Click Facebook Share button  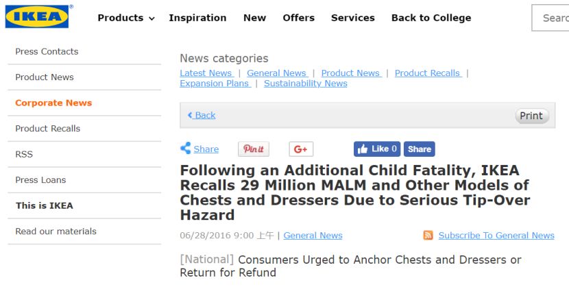tap(419, 149)
